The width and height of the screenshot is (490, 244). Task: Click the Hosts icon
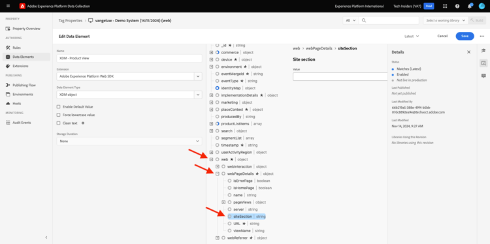(x=8, y=103)
